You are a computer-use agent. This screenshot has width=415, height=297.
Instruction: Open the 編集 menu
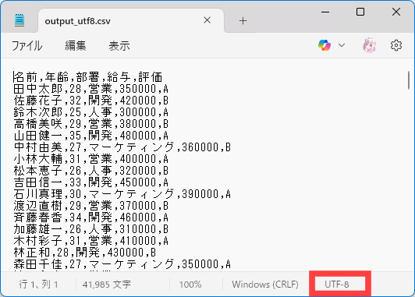pos(76,46)
